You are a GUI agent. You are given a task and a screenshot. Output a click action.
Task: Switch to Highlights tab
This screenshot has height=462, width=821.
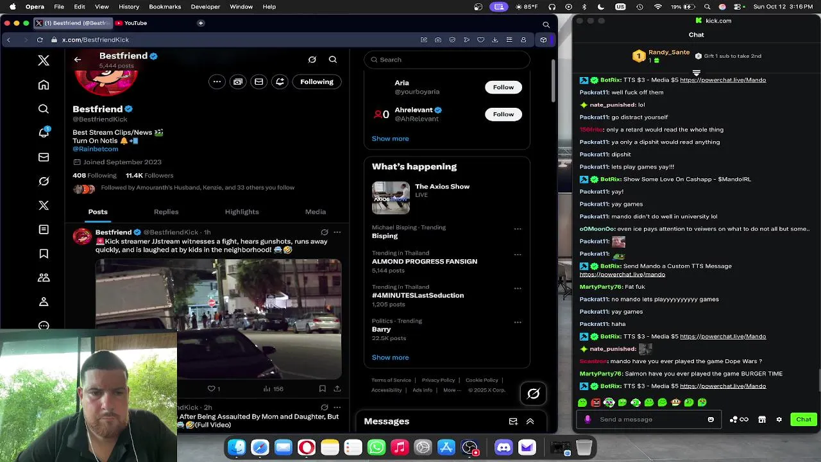[x=242, y=212]
